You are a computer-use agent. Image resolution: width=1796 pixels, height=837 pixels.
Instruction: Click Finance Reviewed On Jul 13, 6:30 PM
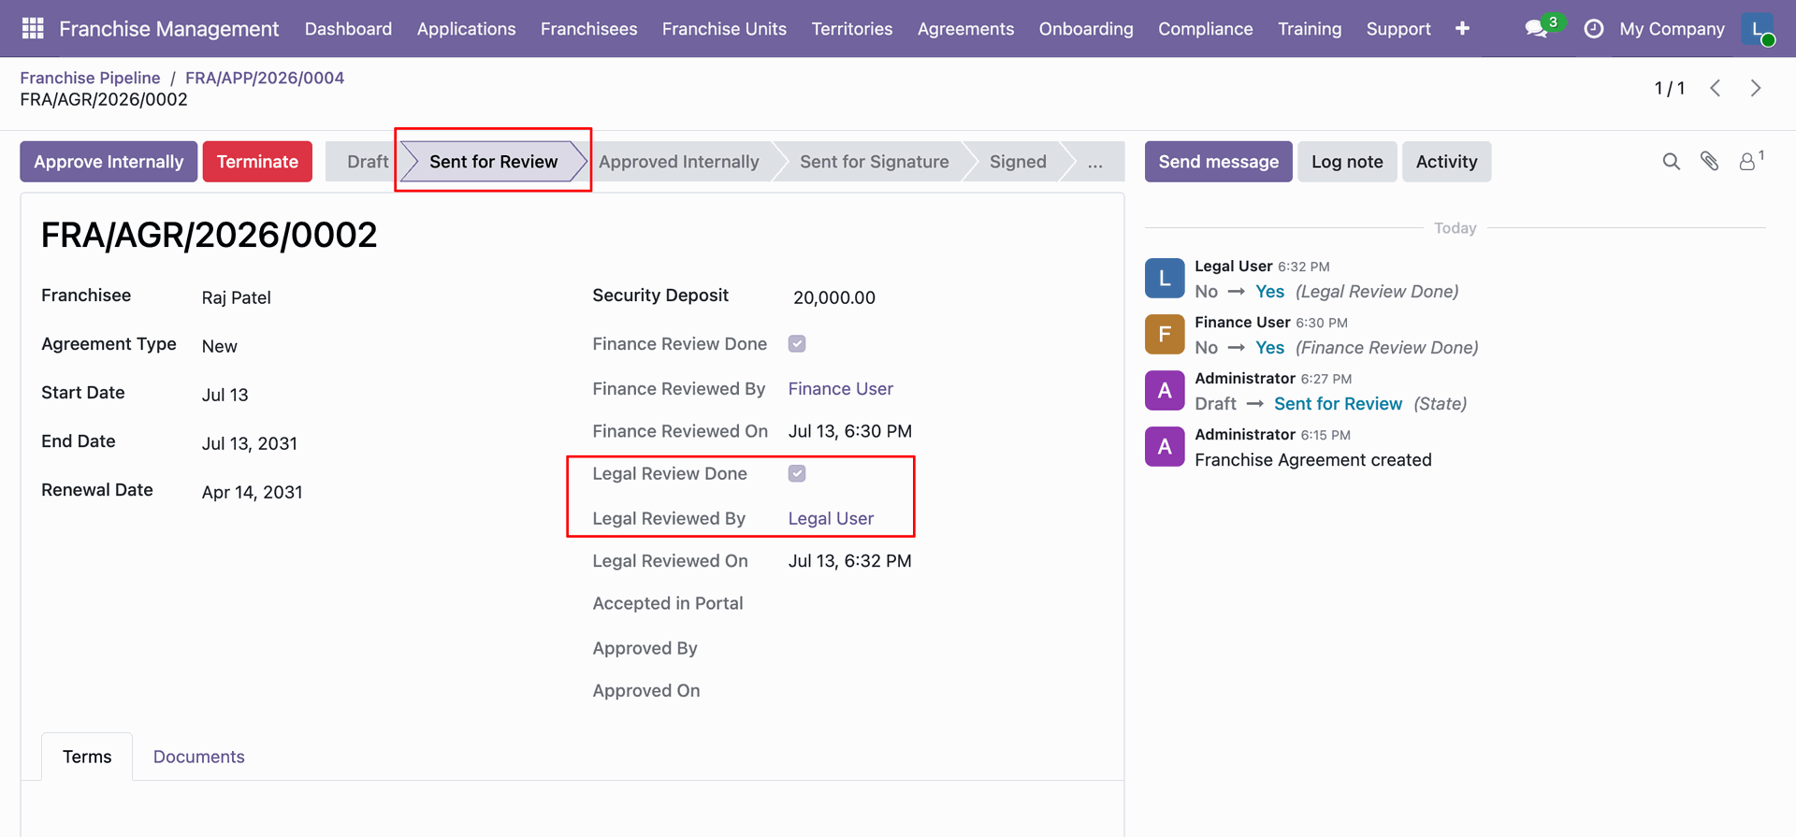[x=850, y=431]
